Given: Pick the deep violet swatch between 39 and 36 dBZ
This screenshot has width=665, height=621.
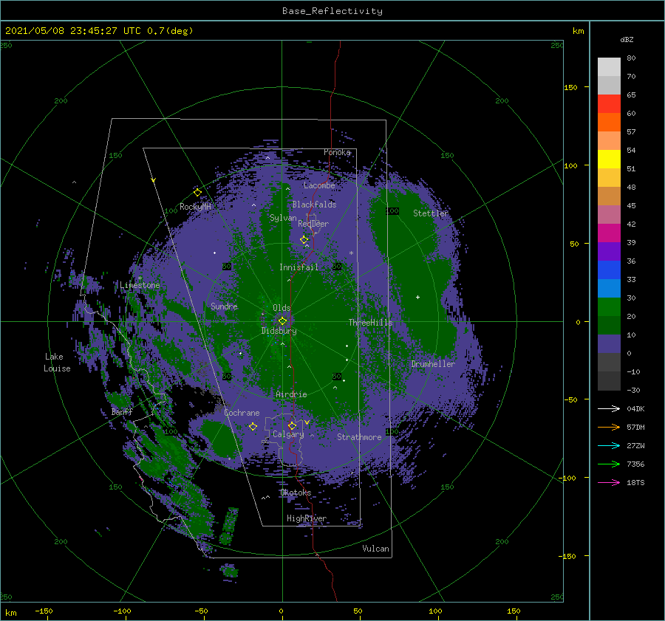Looking at the screenshot, I should (x=609, y=251).
